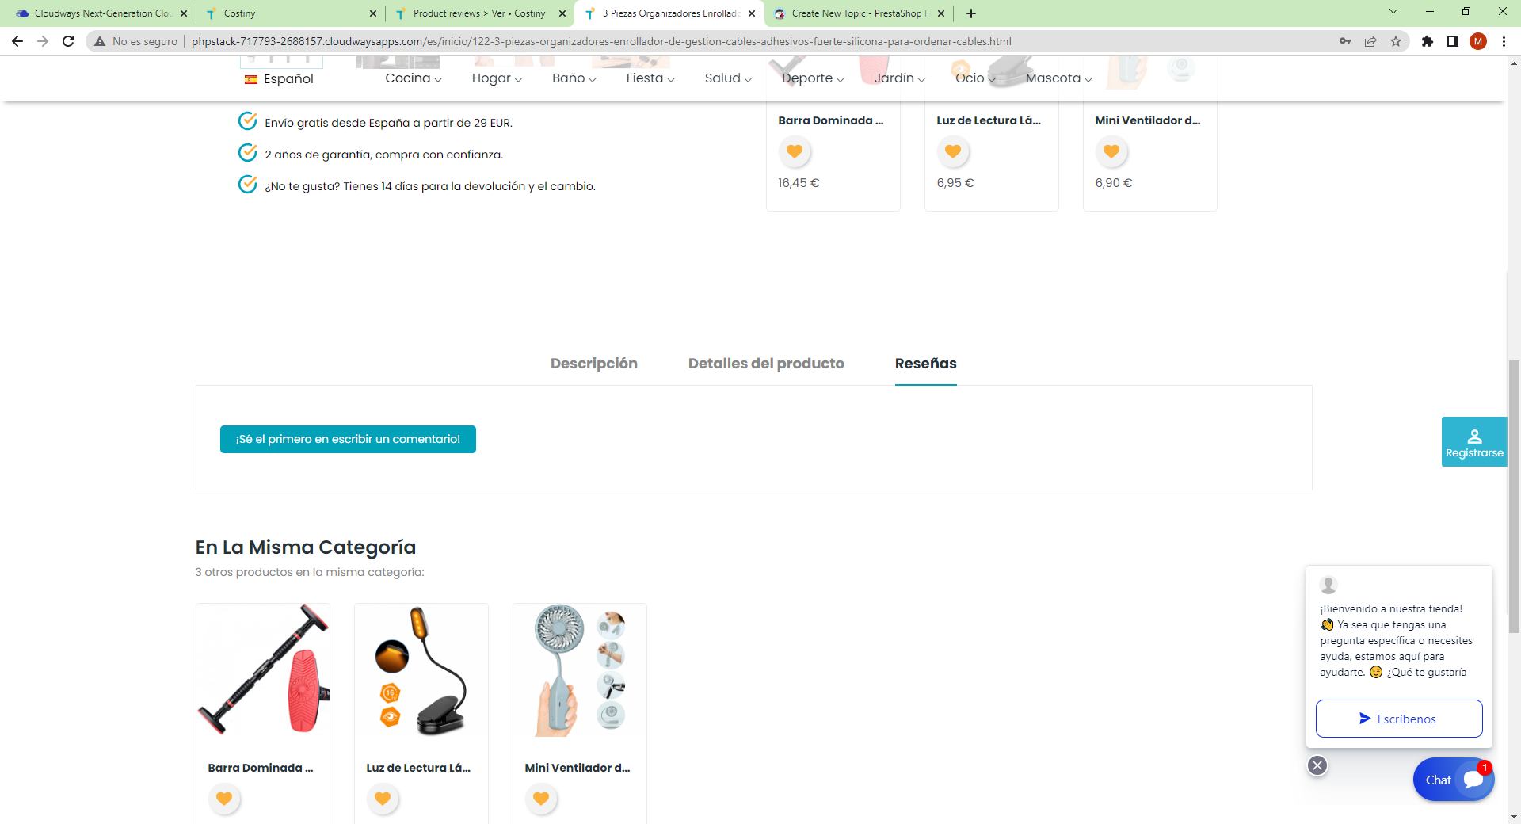
Task: Switch to Create New Topic PrestaShop tab
Action: 860,13
